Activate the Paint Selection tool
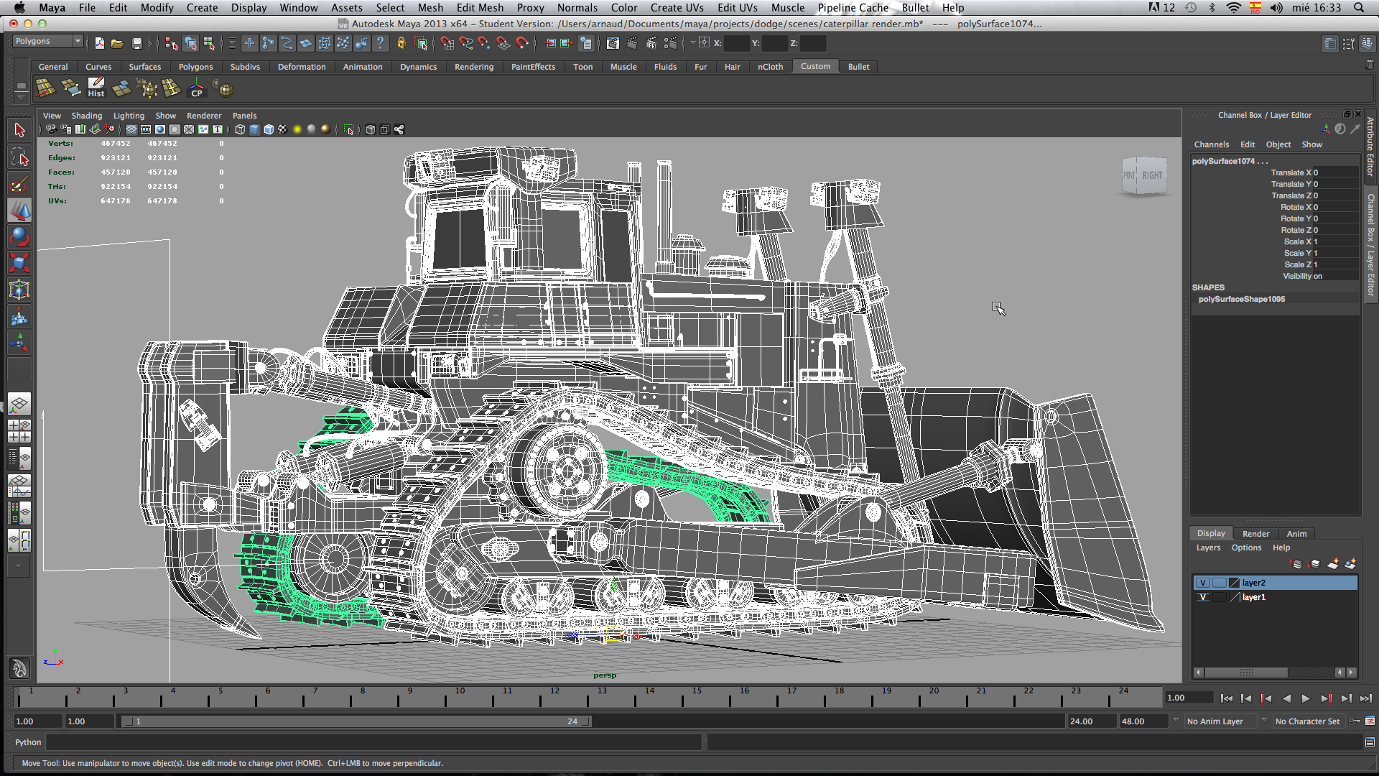Screen dimensions: 1379x776 coord(19,185)
